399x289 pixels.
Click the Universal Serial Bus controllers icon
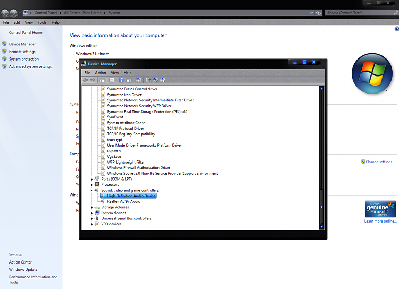[97, 218]
